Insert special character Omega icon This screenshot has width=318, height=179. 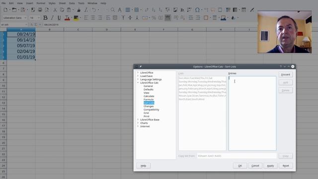click(x=197, y=10)
